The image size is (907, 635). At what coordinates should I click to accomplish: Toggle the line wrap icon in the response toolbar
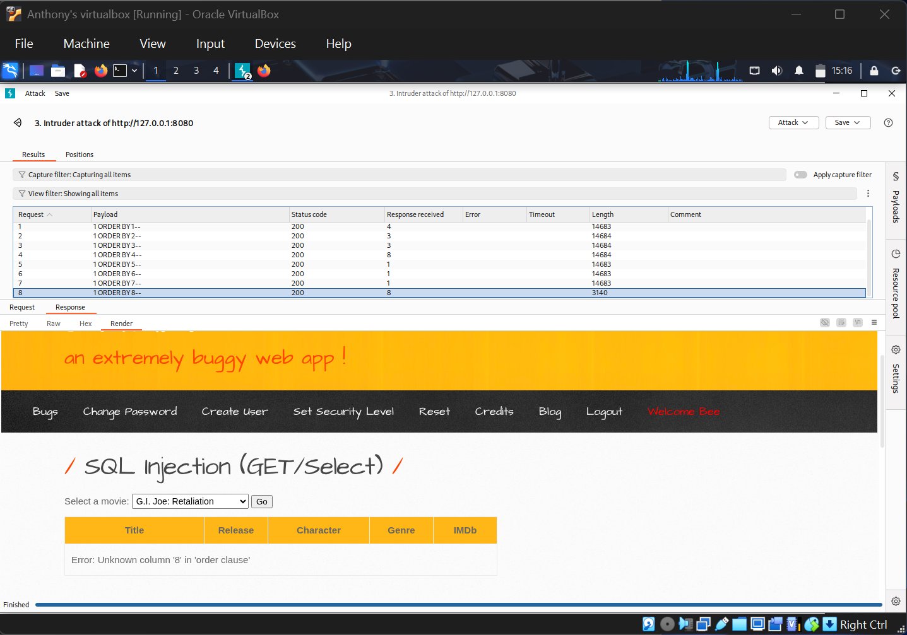(x=841, y=322)
